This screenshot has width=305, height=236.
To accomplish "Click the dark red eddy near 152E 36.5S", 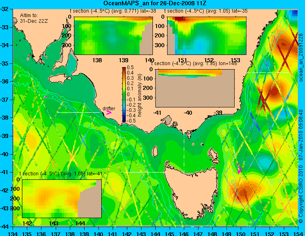I will tap(274, 91).
